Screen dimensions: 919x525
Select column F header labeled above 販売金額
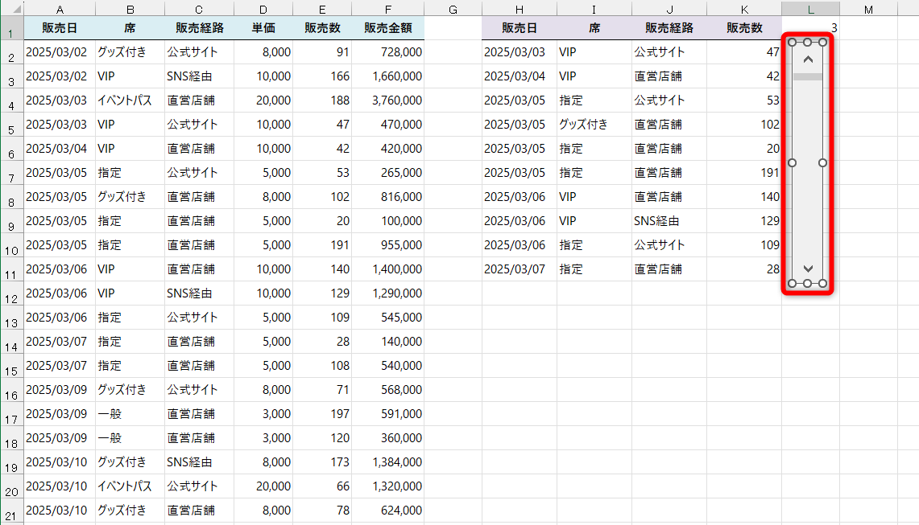[x=387, y=8]
